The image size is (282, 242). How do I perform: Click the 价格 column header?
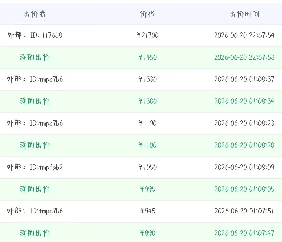click(147, 14)
